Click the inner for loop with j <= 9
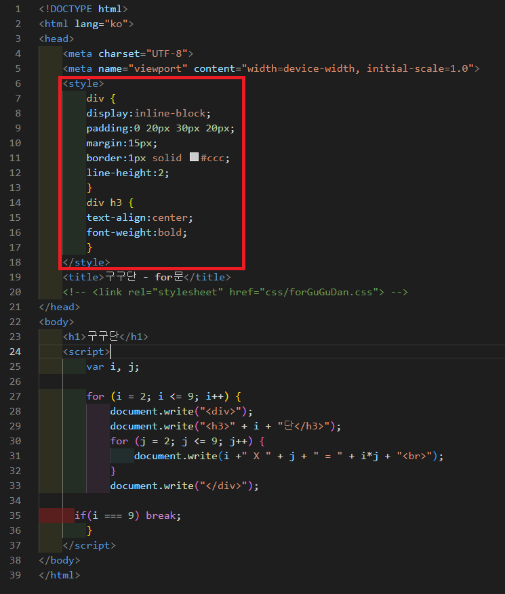Image resolution: width=505 pixels, height=594 pixels. coord(188,441)
